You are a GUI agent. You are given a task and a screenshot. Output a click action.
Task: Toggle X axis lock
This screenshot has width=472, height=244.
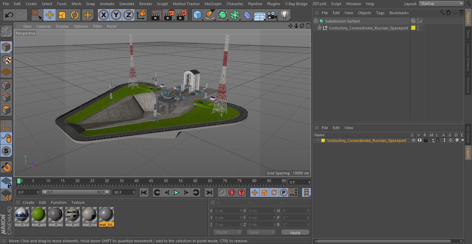(103, 15)
